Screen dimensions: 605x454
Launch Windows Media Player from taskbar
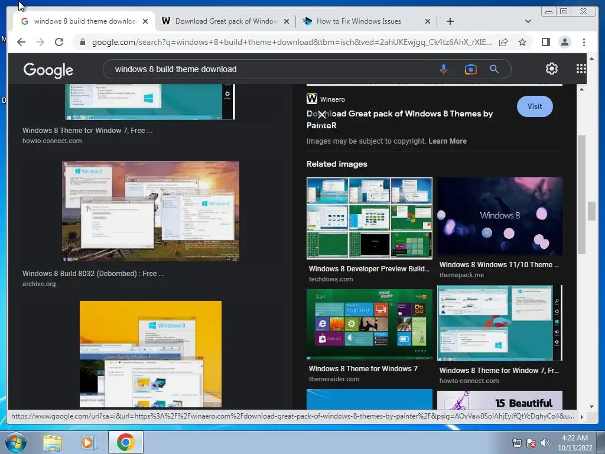[x=87, y=443]
